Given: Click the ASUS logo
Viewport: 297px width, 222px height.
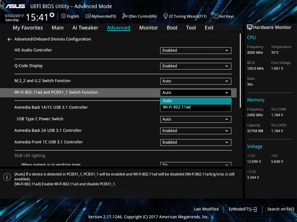Looking at the screenshot, I should tap(15, 6).
